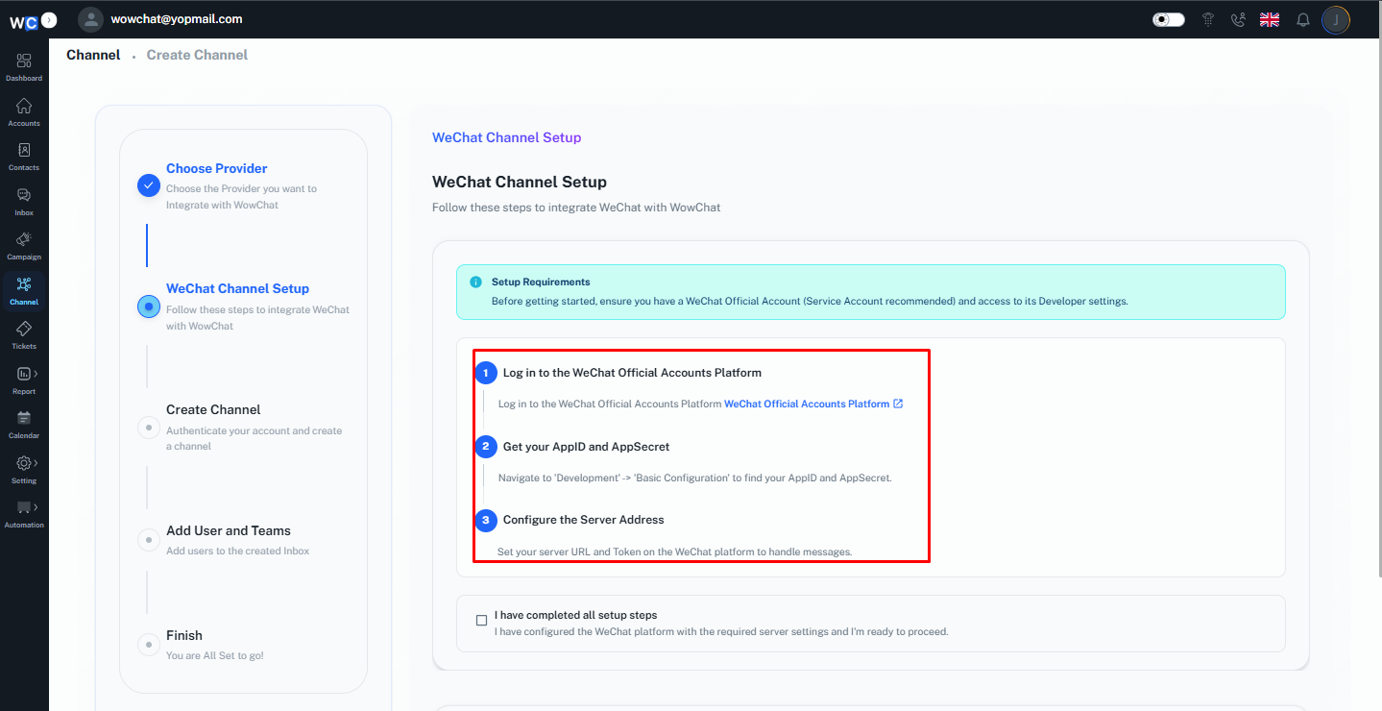Expand the sidebar with the arrow button
This screenshot has height=711, width=1382.
pos(49,19)
